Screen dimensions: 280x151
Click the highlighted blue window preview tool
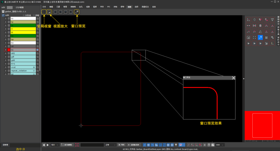(x=260, y=37)
